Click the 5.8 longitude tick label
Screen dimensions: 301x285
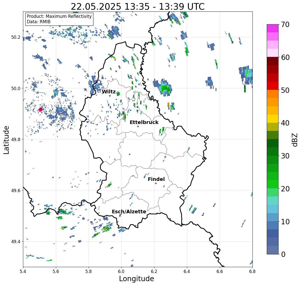pos(89,271)
